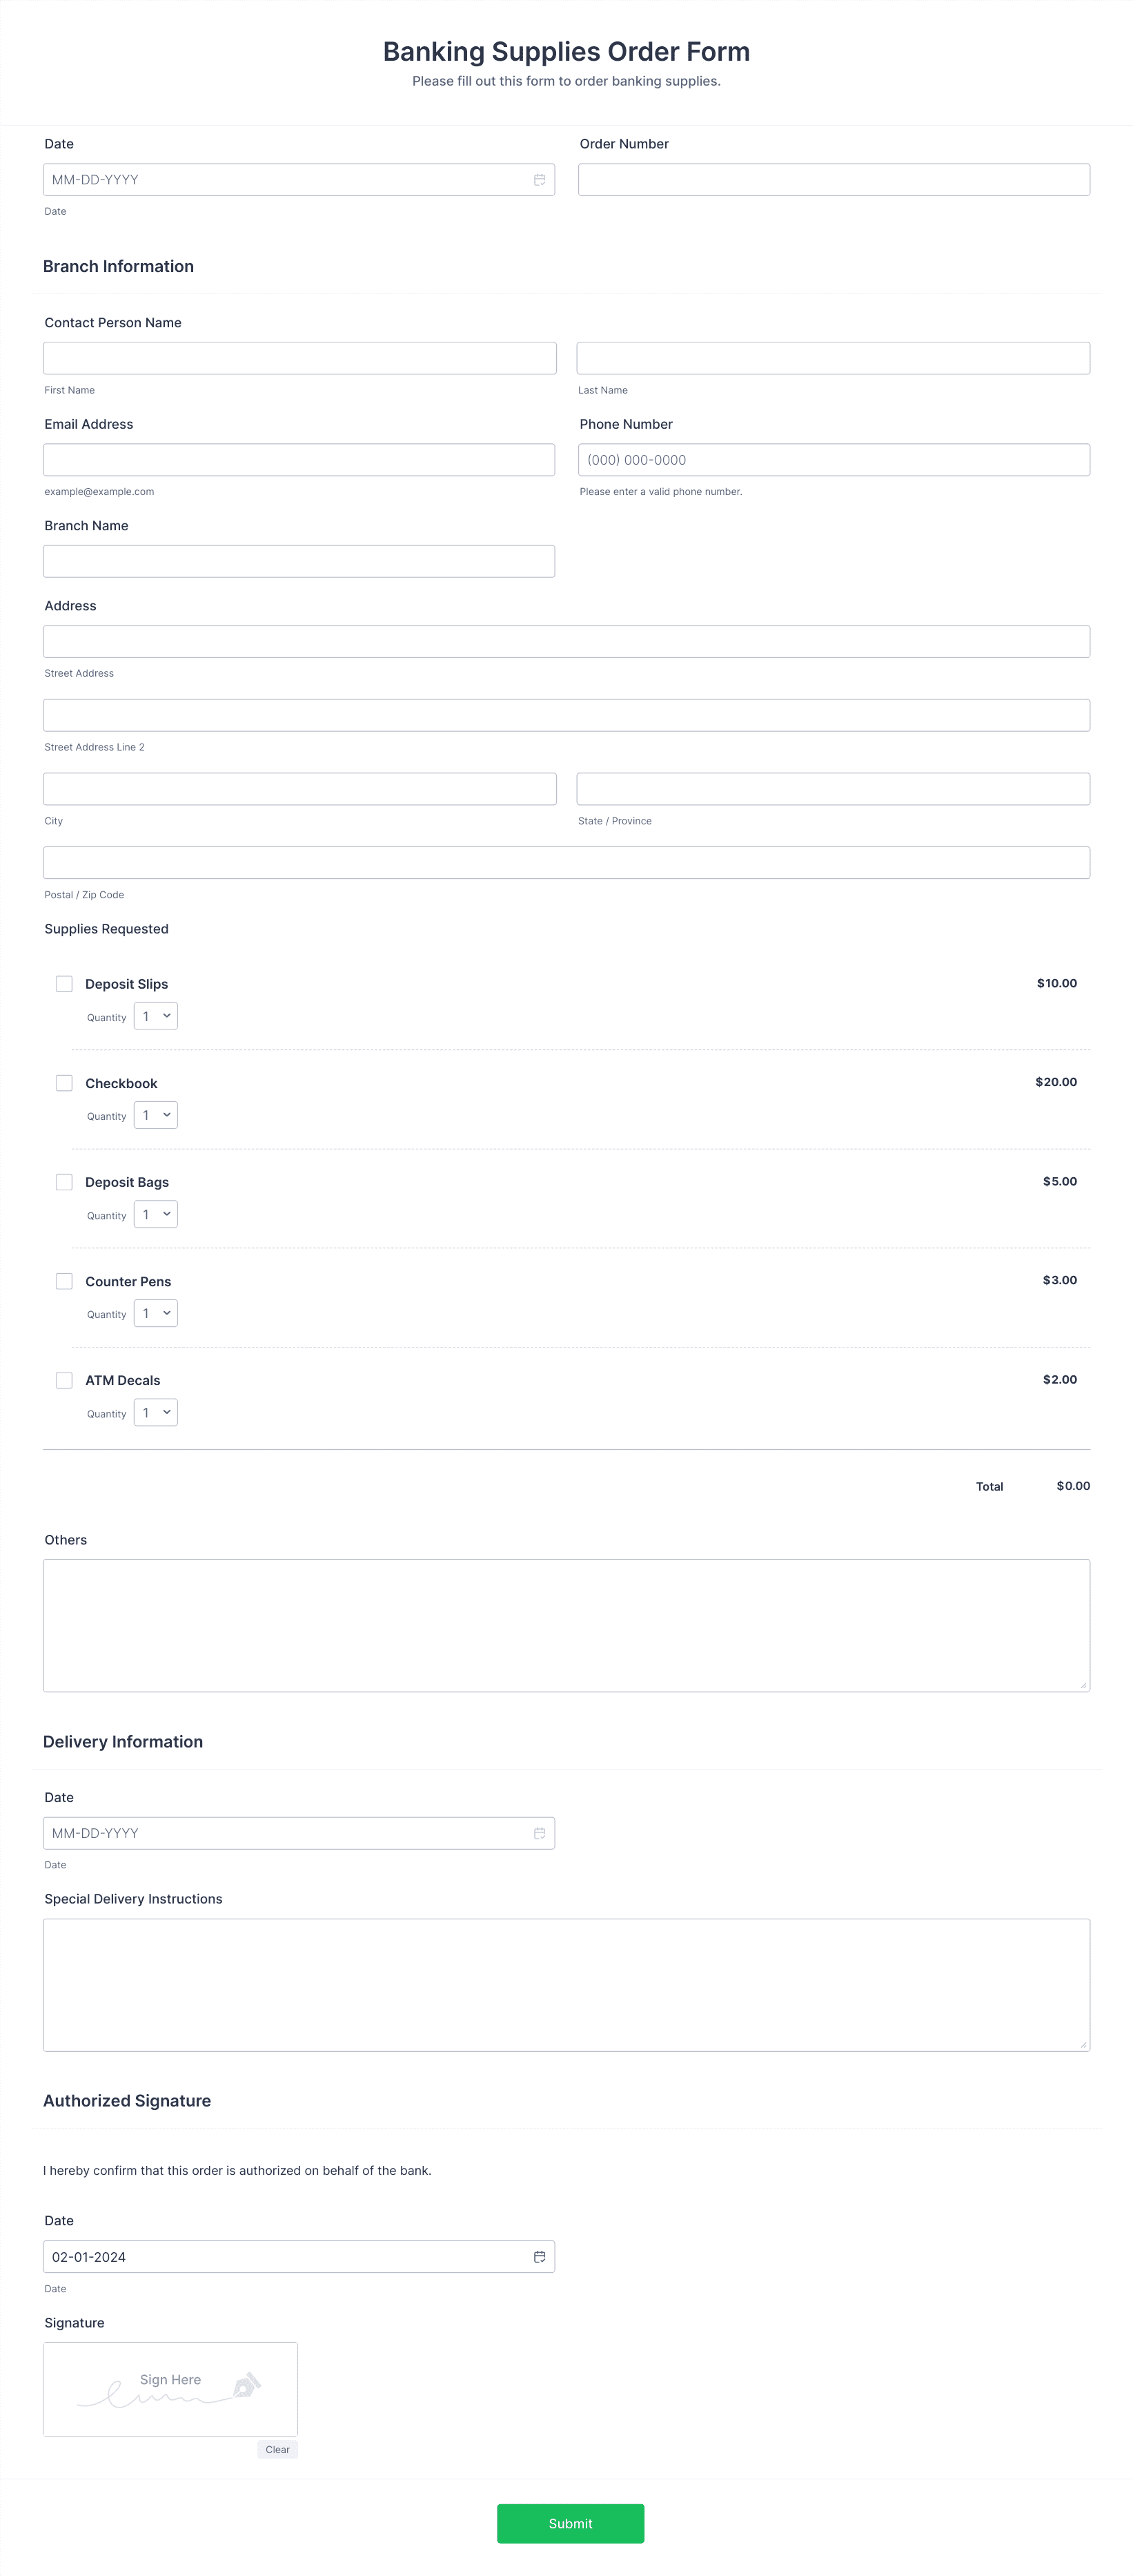Click the green Submit button
Viewport: 1133px width, 2576px height.
click(x=571, y=2523)
